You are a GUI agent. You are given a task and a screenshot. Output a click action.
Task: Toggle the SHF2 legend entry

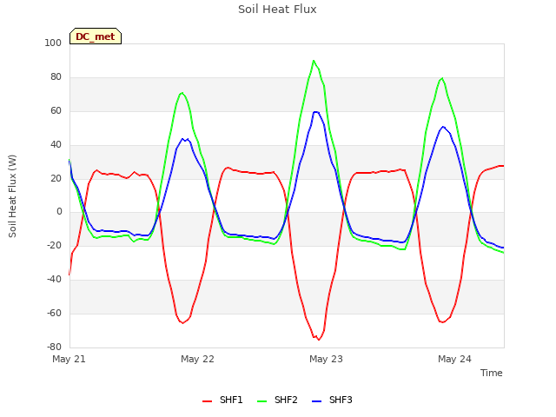click(277, 400)
